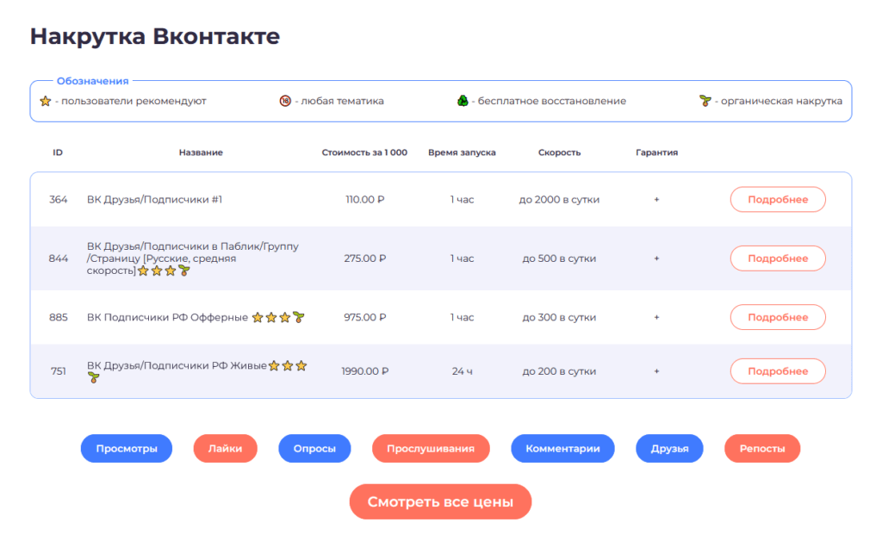
Task: Click Подробнее for service 751
Action: 778,371
